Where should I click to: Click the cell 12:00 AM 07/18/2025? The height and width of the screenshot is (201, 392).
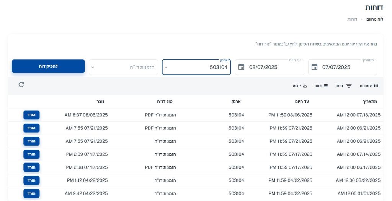point(358,115)
